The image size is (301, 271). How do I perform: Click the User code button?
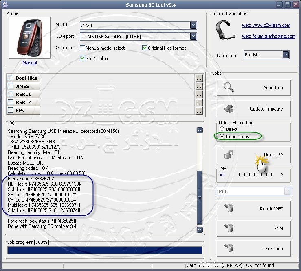[x=253, y=248]
